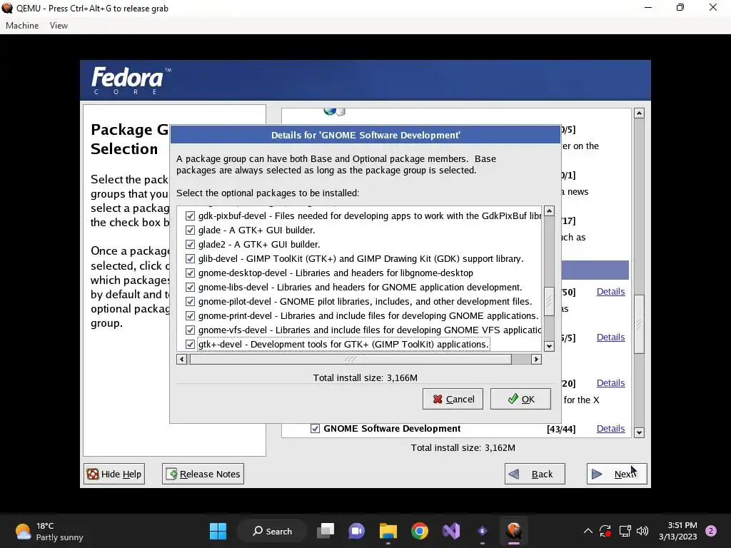Image resolution: width=731 pixels, height=548 pixels.
Task: Open the Details link next to /50]
Action: [x=610, y=291]
